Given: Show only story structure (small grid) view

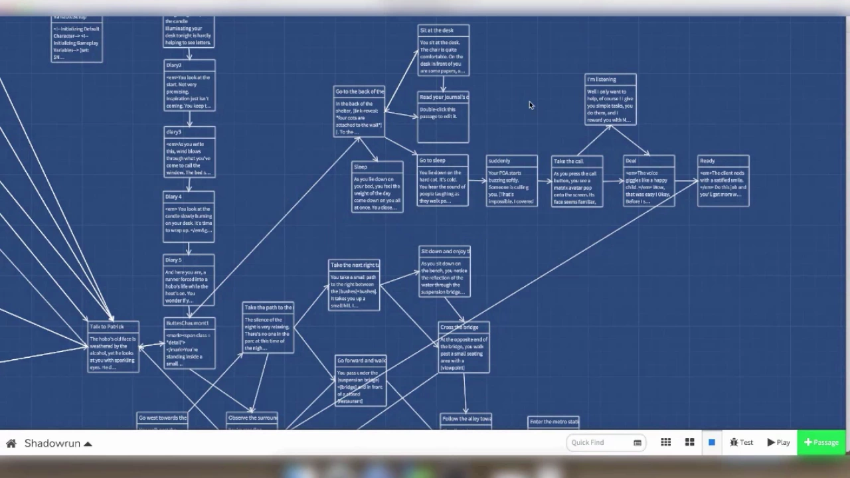Looking at the screenshot, I should 666,443.
